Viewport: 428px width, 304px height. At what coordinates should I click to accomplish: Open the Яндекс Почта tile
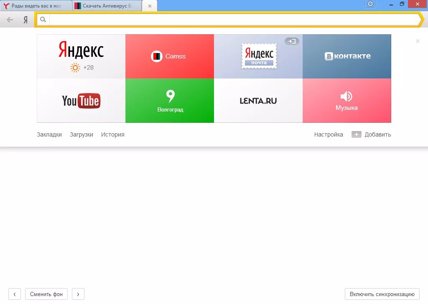[x=258, y=56]
